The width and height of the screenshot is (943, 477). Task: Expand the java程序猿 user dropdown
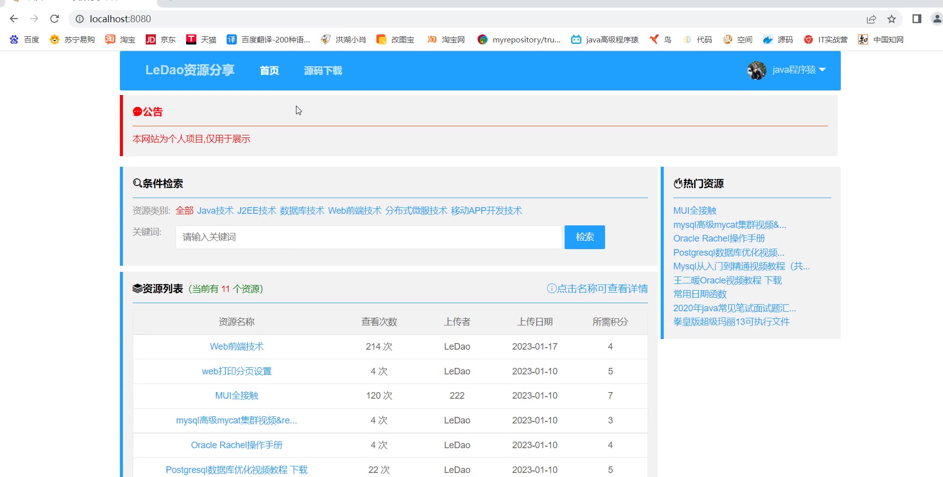pyautogui.click(x=822, y=70)
